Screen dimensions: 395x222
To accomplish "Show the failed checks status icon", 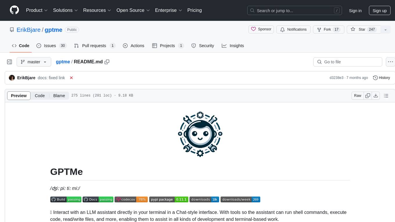I will [x=71, y=78].
